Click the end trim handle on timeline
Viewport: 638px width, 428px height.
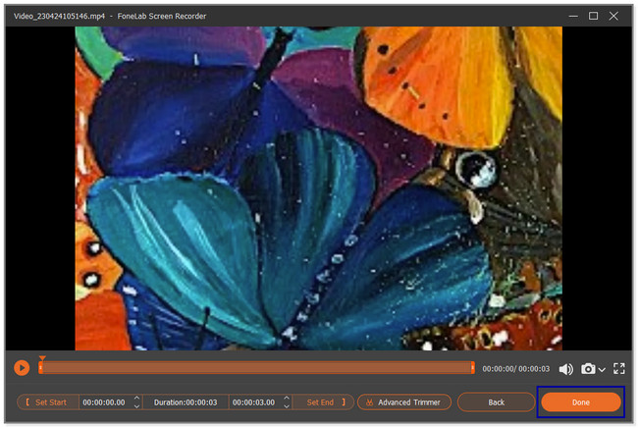pos(472,368)
